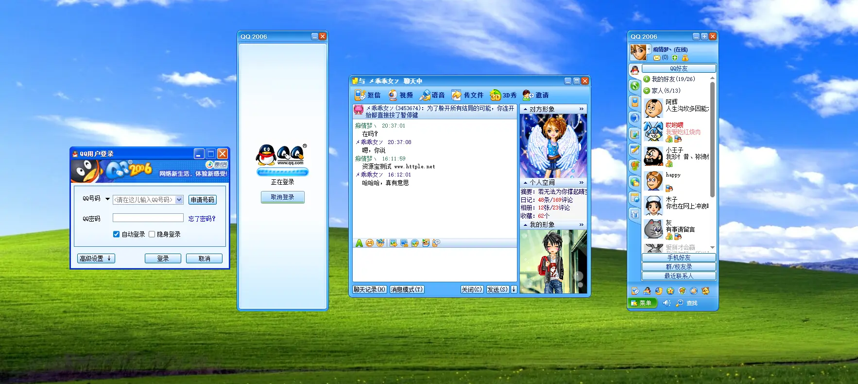Click 取消登录 to cancel logging in
The height and width of the screenshot is (384, 858).
(282, 197)
